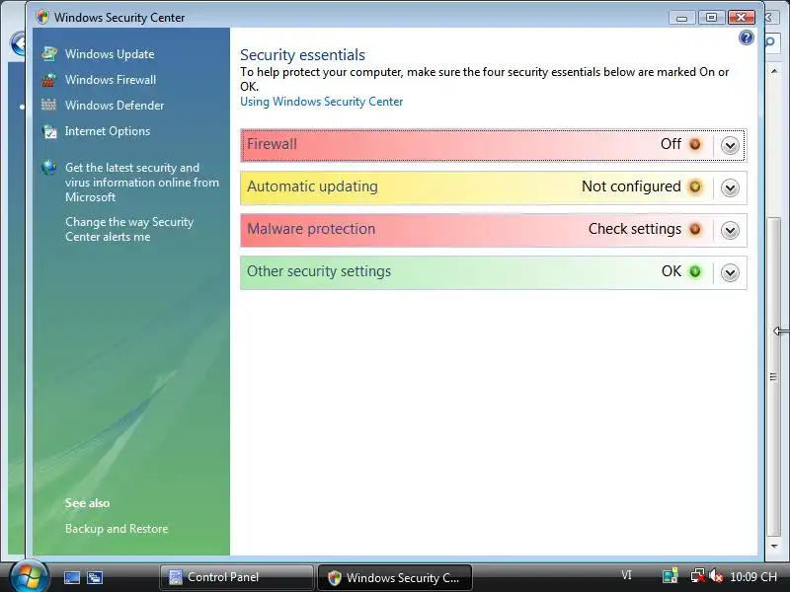Open Using Windows Security Center help link
790x592 pixels.
(322, 102)
